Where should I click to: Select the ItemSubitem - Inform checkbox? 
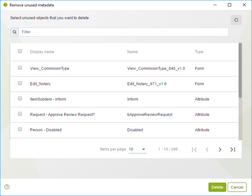[20, 98]
